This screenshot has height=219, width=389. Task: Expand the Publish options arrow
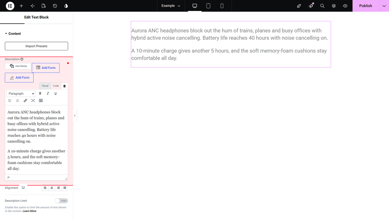tap(384, 6)
